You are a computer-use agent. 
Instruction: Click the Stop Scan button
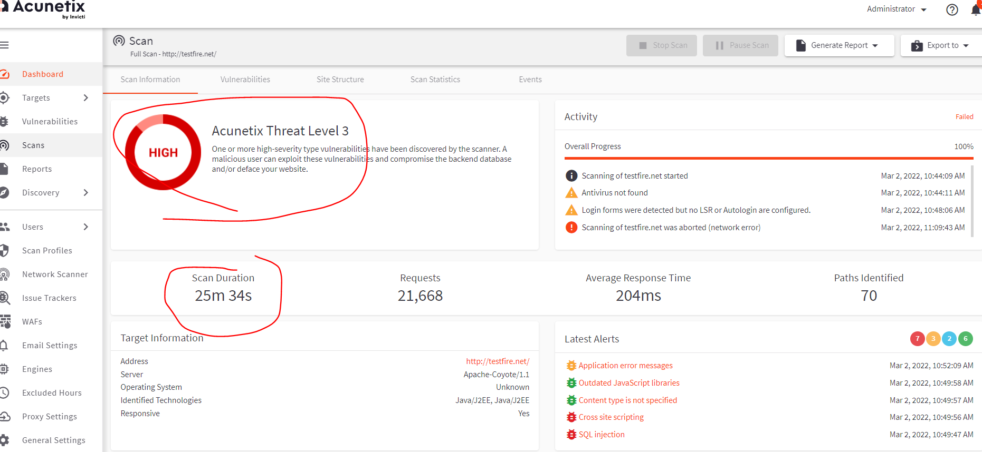662,45
